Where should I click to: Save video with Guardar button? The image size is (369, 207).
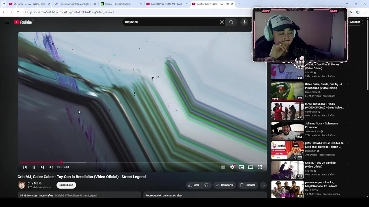tap(248, 185)
